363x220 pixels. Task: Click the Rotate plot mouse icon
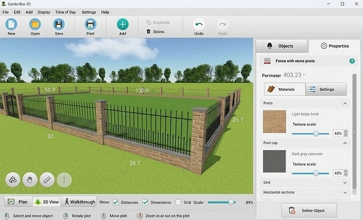pyautogui.click(x=66, y=216)
